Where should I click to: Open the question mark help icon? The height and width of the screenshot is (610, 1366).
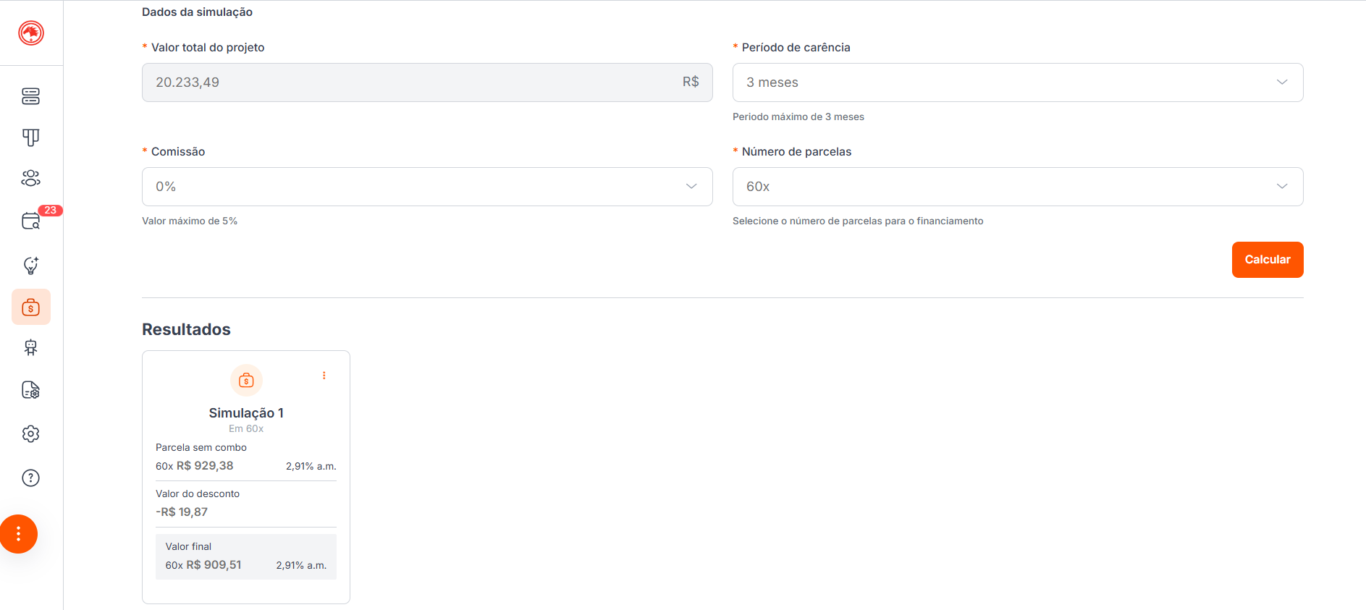click(x=30, y=478)
